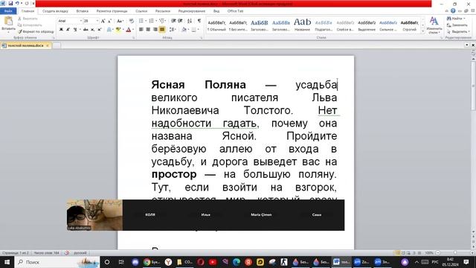476x268 pixels.
Task: Switch to the Рецензирование ribbon tab
Action: (192, 11)
